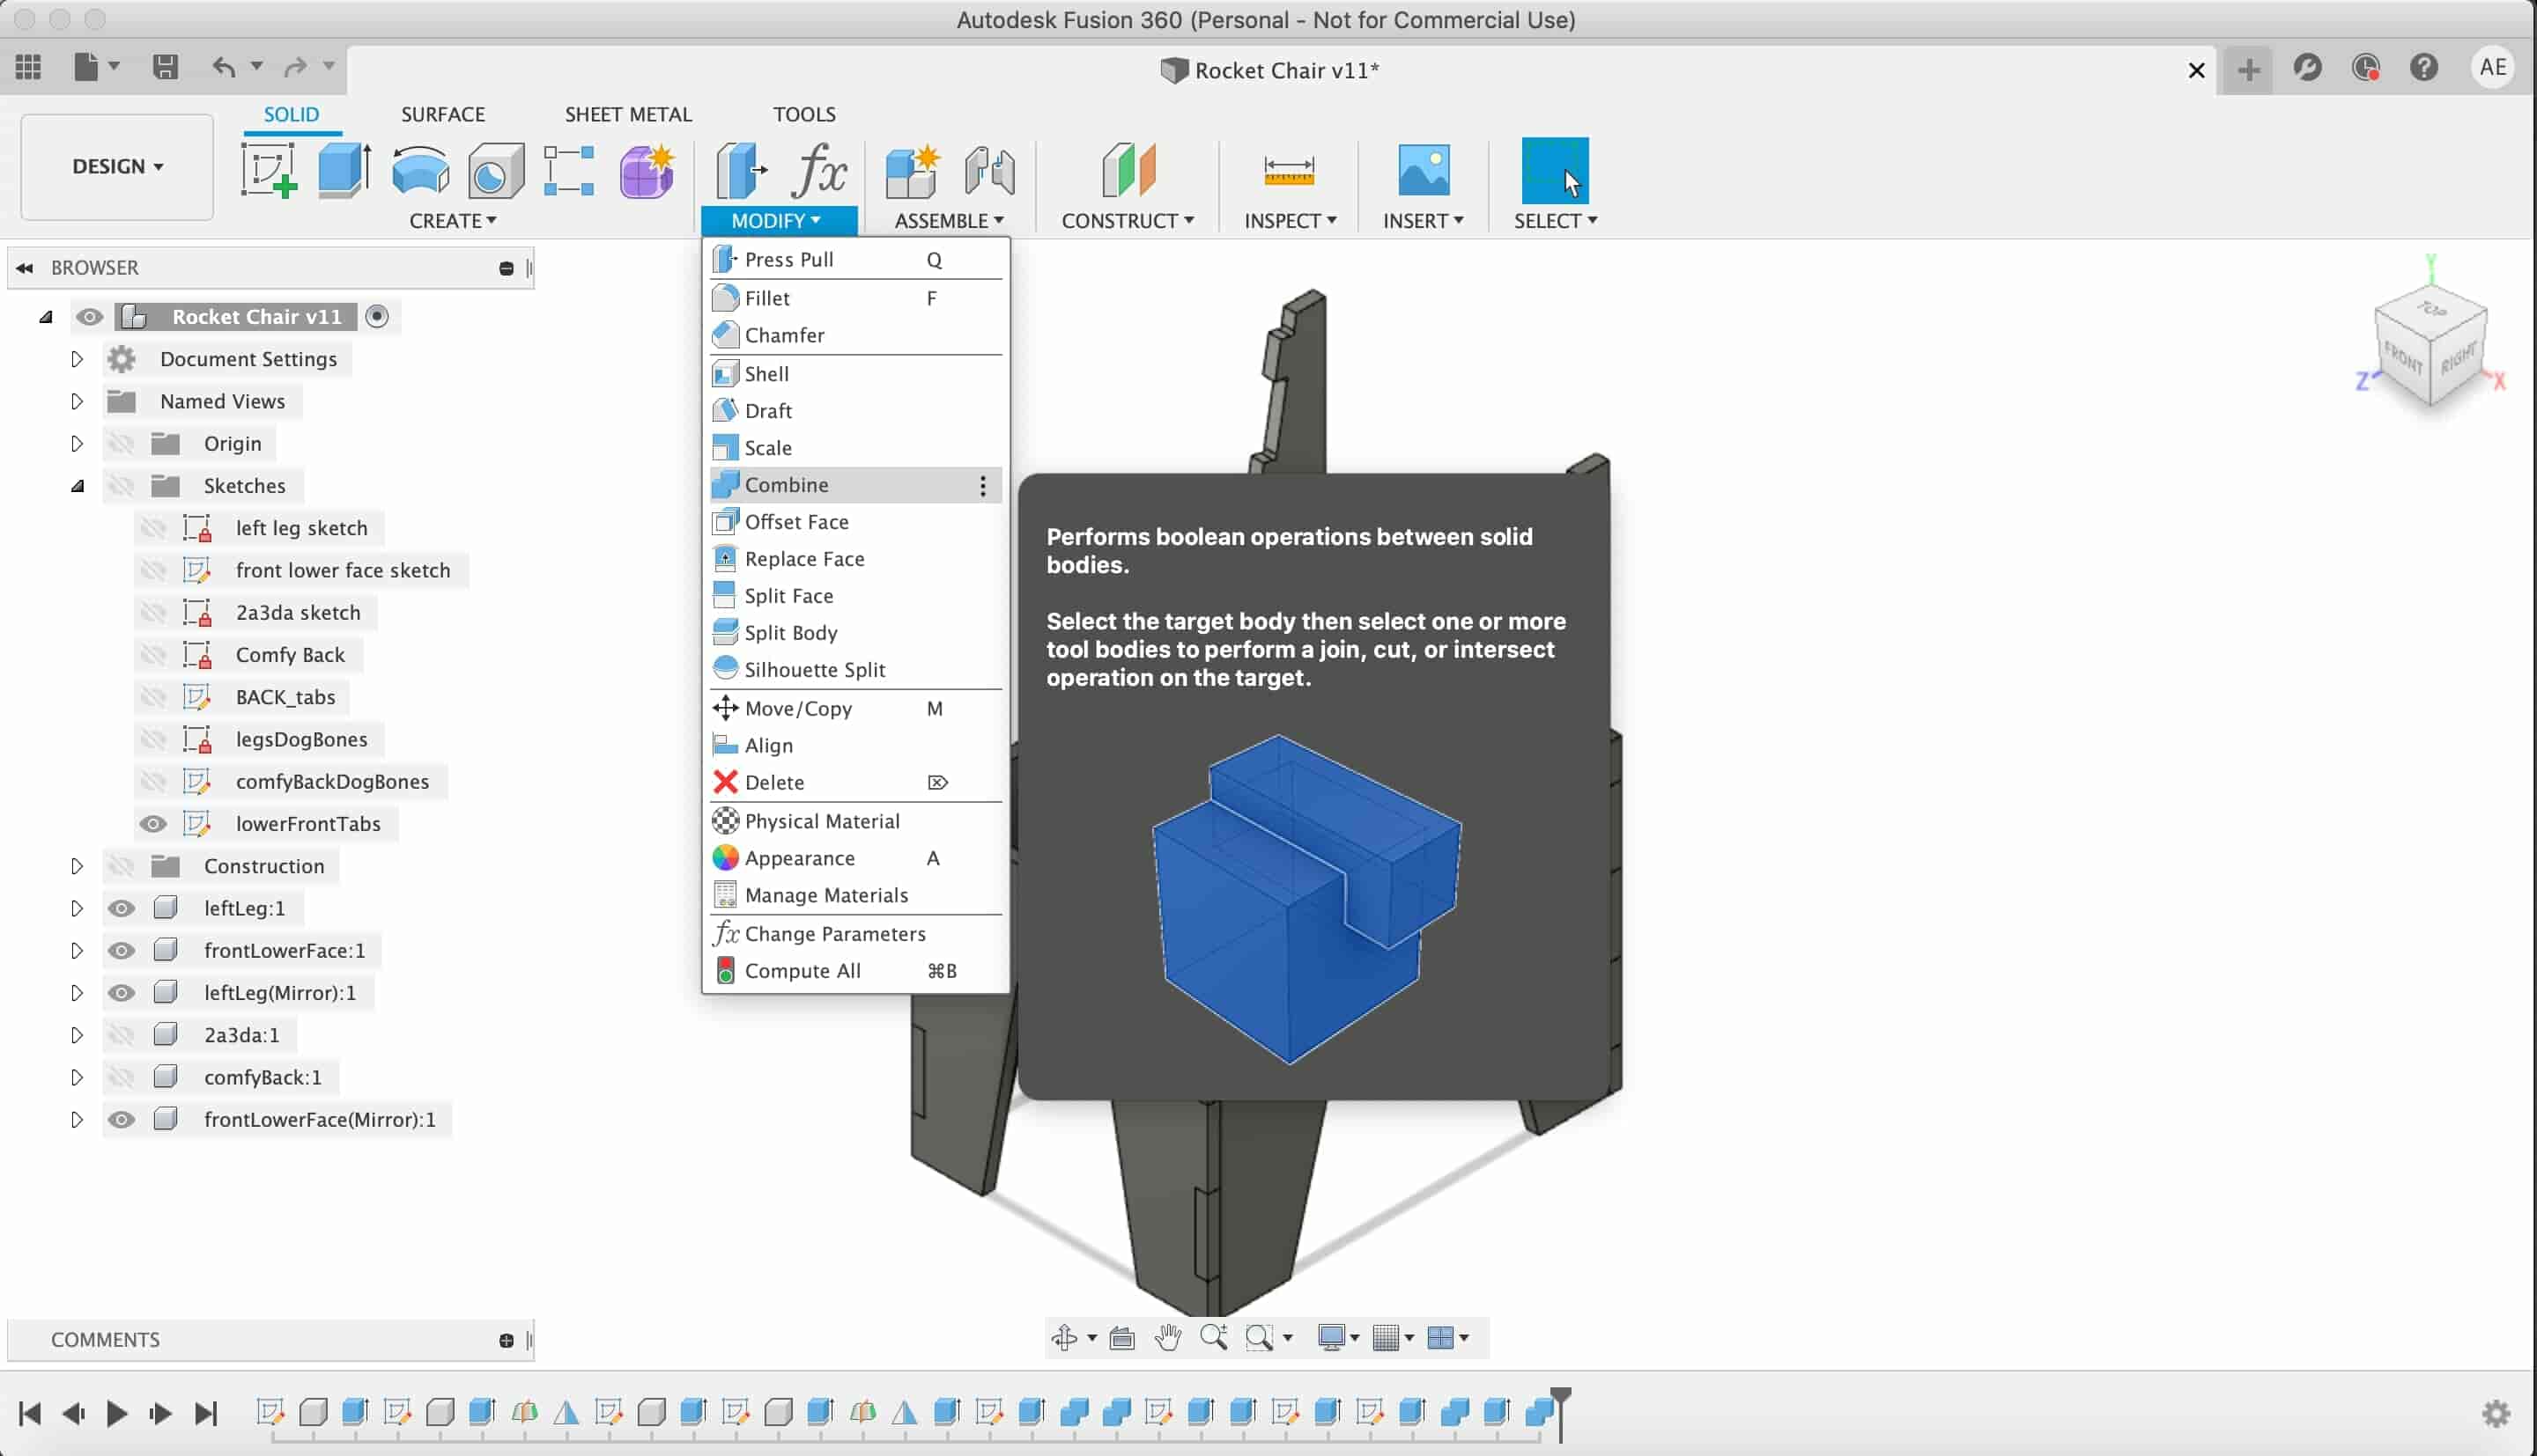Click the Hole tool icon

(496, 170)
